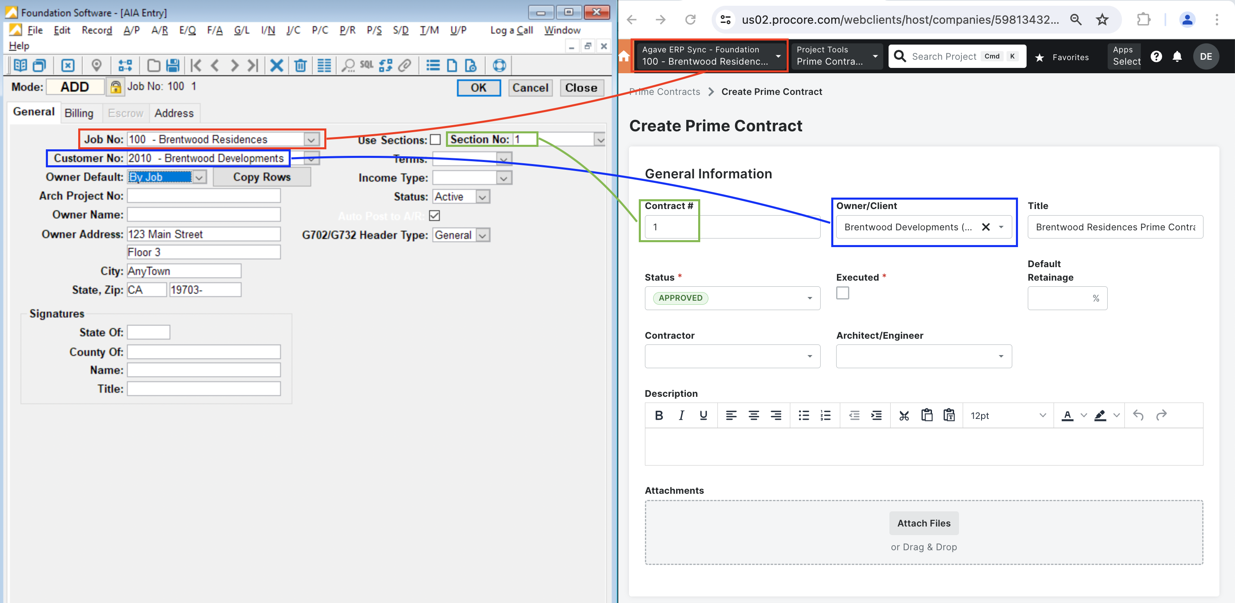
Task: Open the Contractor dropdown
Action: (732, 356)
